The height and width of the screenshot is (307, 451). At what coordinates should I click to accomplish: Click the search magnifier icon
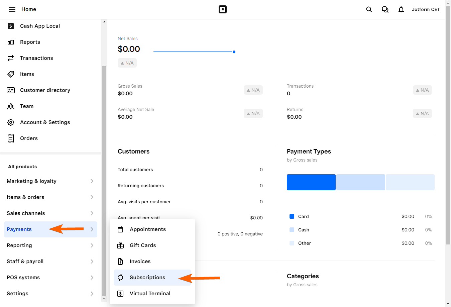click(x=369, y=9)
